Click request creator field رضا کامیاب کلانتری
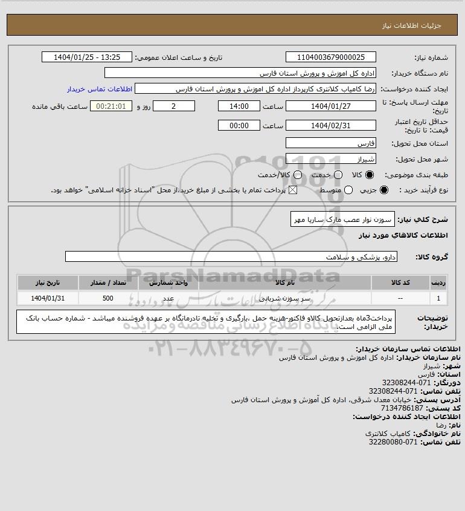Image resolution: width=465 pixels, height=511 pixels. [x=255, y=89]
